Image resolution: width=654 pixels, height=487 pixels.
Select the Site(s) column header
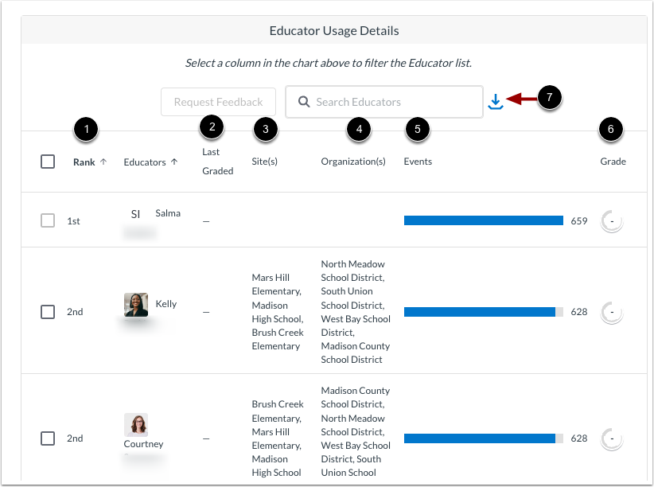(x=264, y=161)
